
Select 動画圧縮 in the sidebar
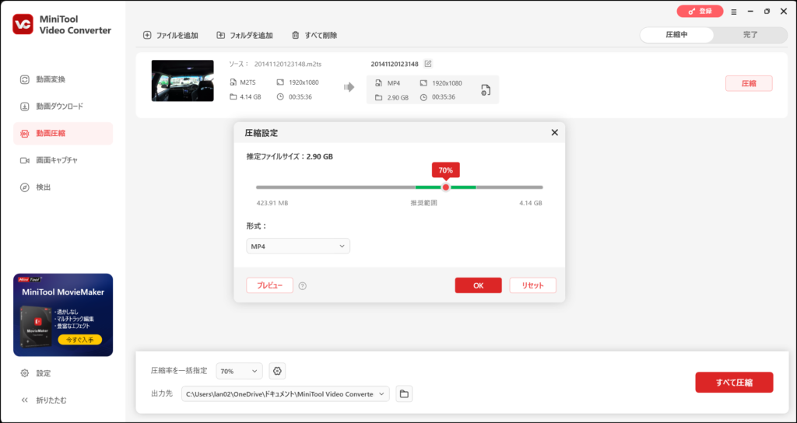pos(63,134)
